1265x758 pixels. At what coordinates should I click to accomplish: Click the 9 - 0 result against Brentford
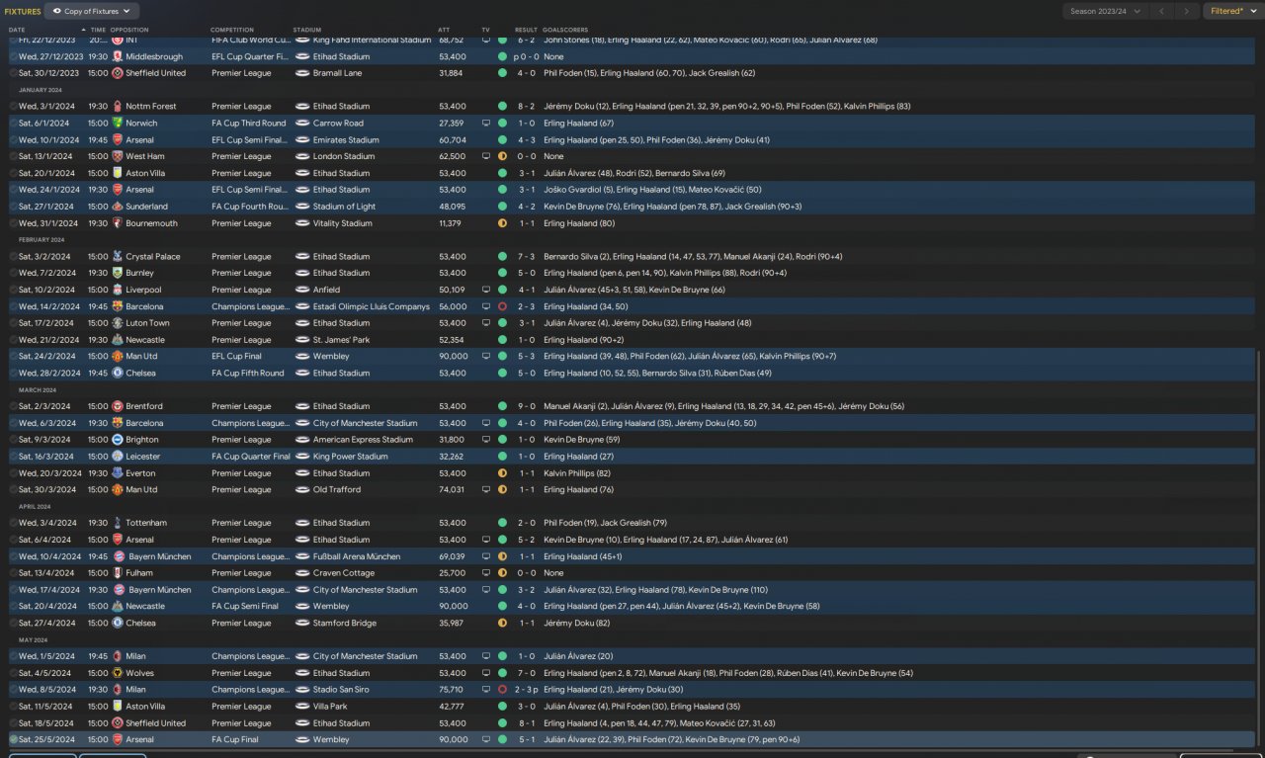click(x=526, y=406)
